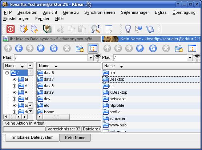Go home in the remote FTP panel
The image size is (202, 150).
tap(140, 48)
